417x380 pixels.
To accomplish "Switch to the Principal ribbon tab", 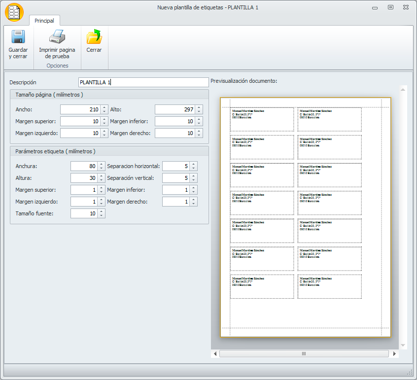I will 44,21.
